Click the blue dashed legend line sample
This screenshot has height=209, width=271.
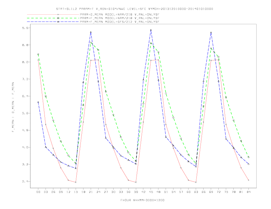pos(53,22)
